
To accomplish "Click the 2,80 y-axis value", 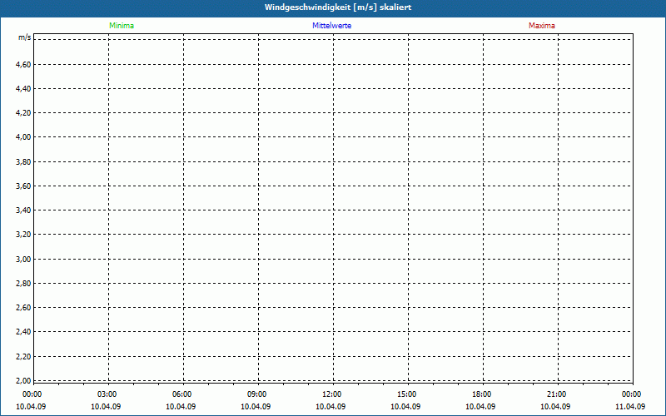I will [x=23, y=283].
